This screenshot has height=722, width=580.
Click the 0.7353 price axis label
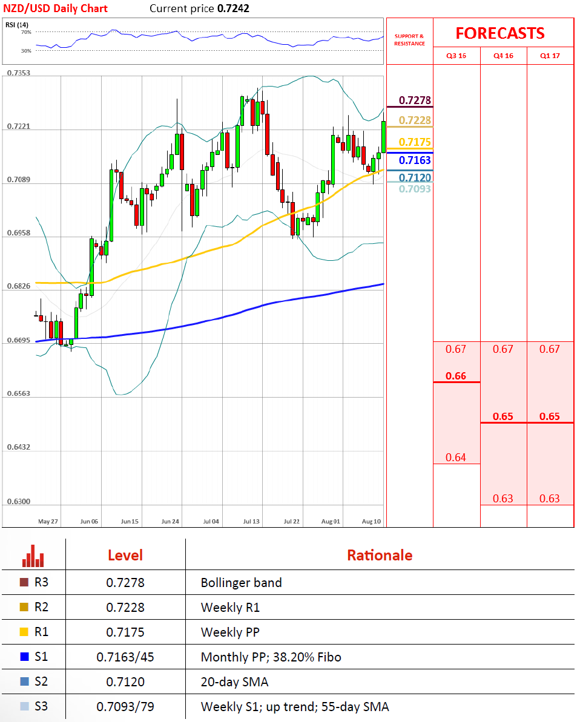pos(18,73)
